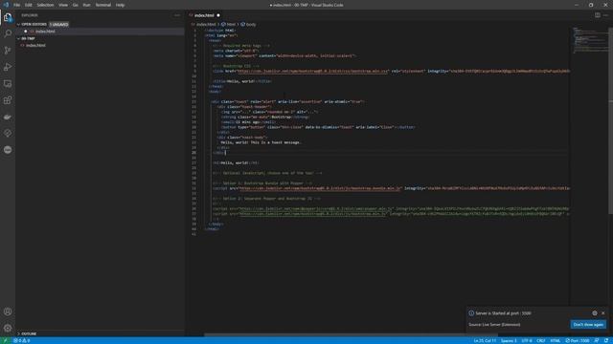
Task: Click the Split Editor icon
Action: [x=598, y=15]
